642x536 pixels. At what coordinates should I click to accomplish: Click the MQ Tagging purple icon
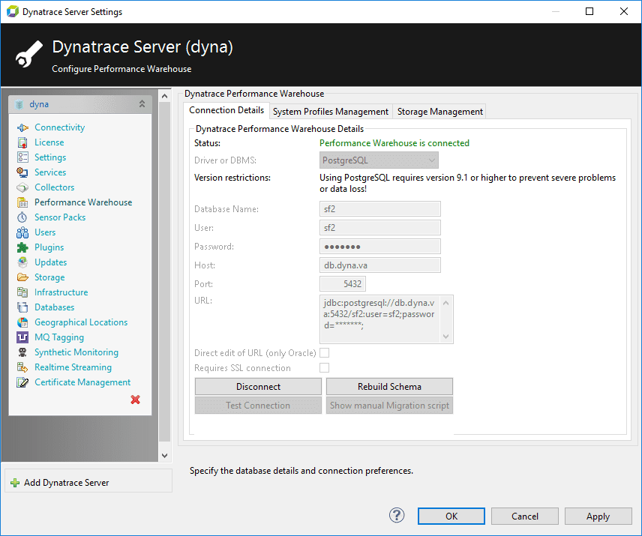pos(22,337)
